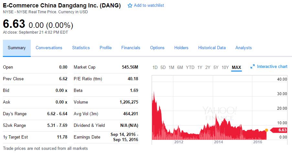
Task: Select the 5D chart range
Action: click(163, 67)
